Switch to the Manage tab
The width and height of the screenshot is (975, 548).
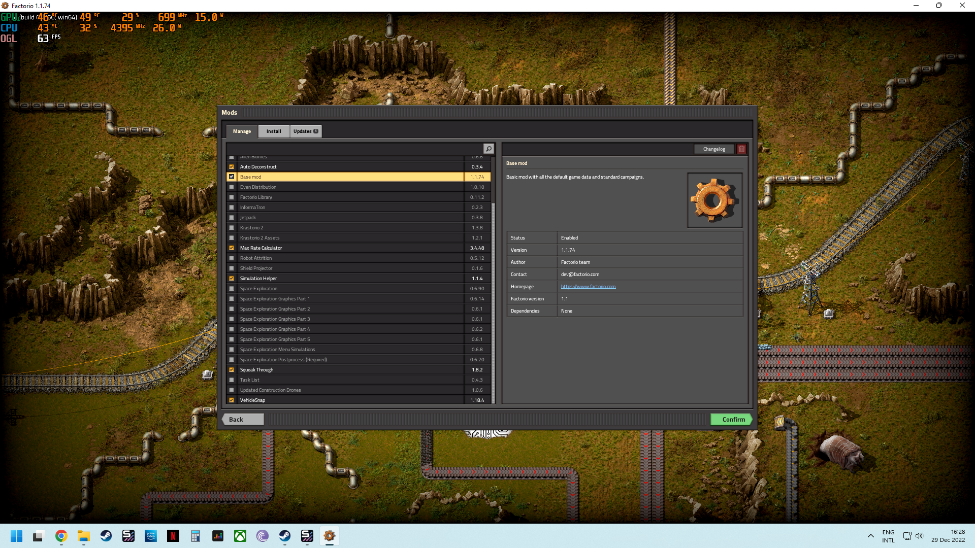pyautogui.click(x=242, y=131)
